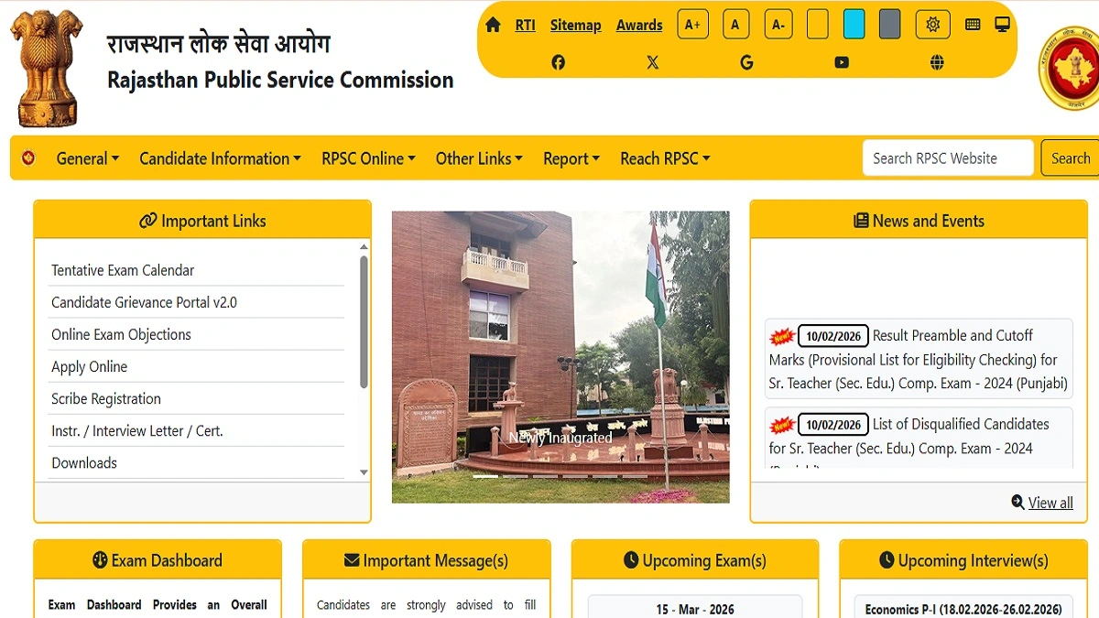This screenshot has height=618, width=1099.
Task: Open the YouTube channel icon
Action: point(841,62)
